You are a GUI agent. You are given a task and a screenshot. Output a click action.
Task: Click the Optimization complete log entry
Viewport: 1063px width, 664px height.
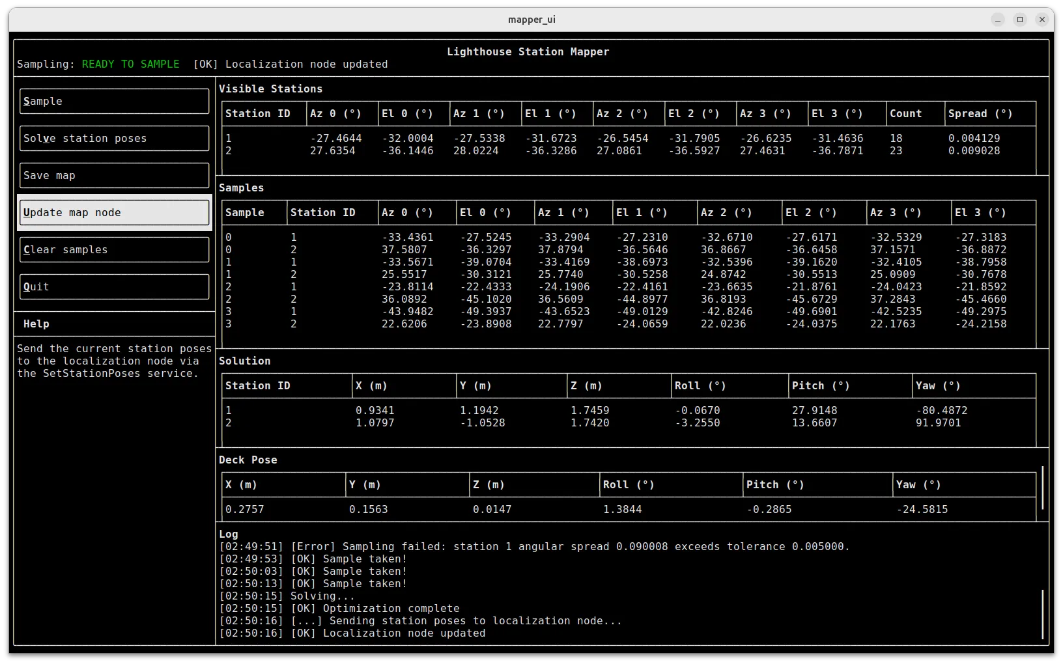point(339,609)
